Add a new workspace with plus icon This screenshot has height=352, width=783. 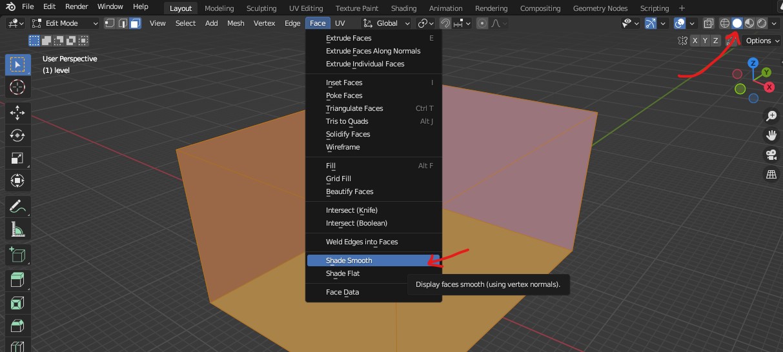[682, 8]
